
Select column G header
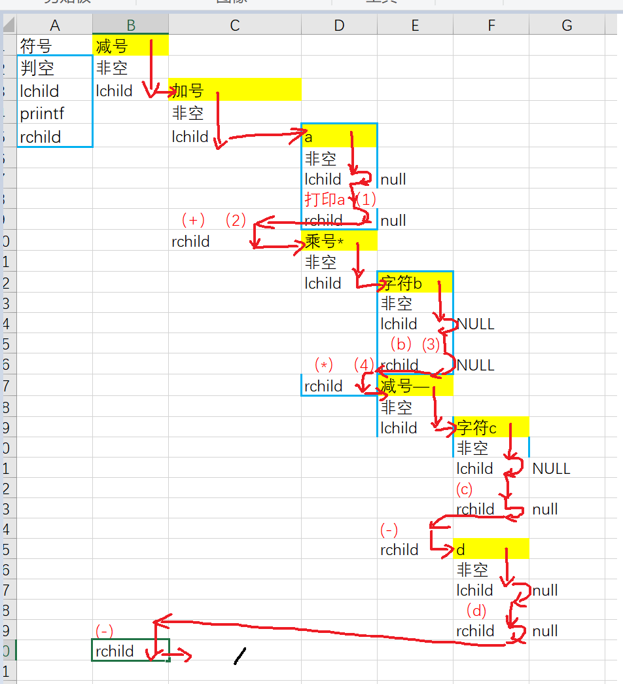[567, 25]
